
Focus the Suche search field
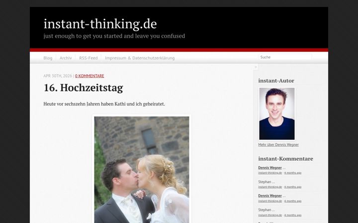[x=285, y=57]
